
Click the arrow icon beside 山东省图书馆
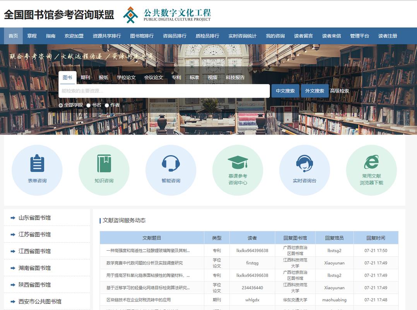[13, 218]
